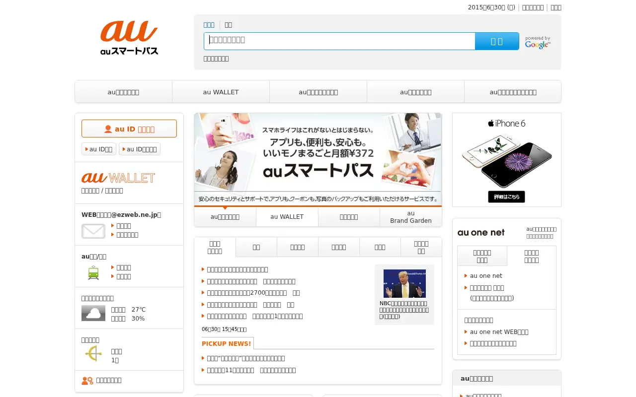Click the green train transit icon

(93, 272)
